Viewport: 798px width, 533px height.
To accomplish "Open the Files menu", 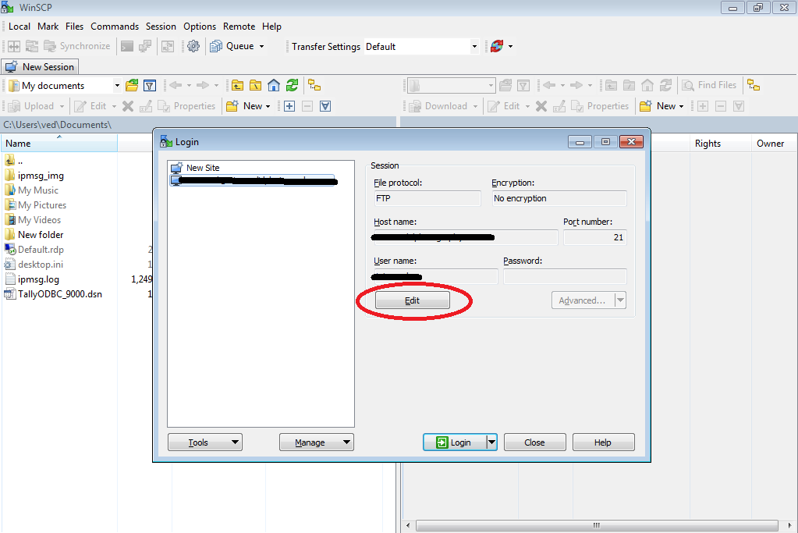I will (x=74, y=27).
